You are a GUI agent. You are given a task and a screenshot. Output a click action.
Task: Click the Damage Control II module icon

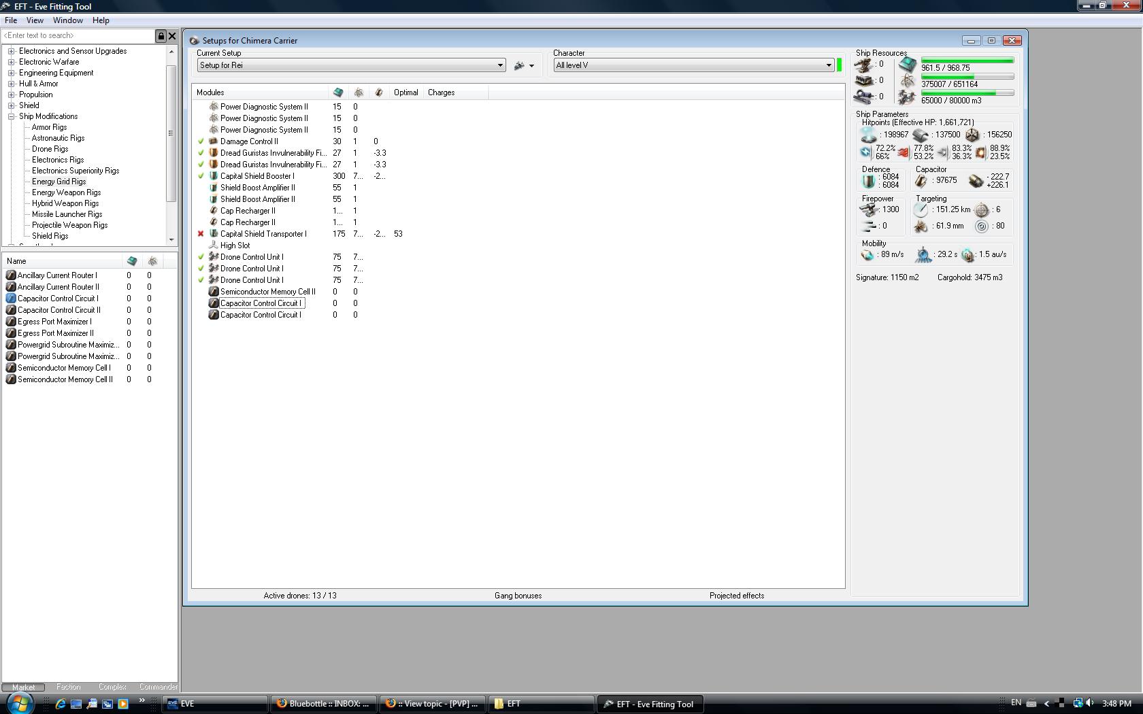pyautogui.click(x=213, y=141)
